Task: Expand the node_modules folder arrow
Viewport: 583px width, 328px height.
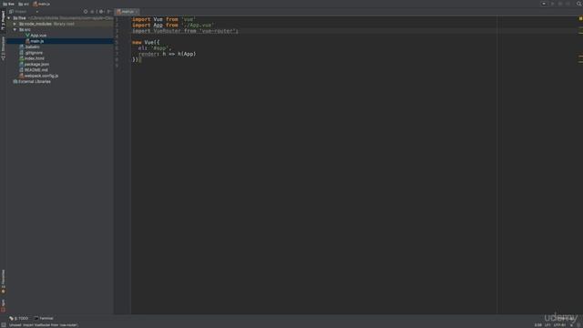Action: coord(15,24)
